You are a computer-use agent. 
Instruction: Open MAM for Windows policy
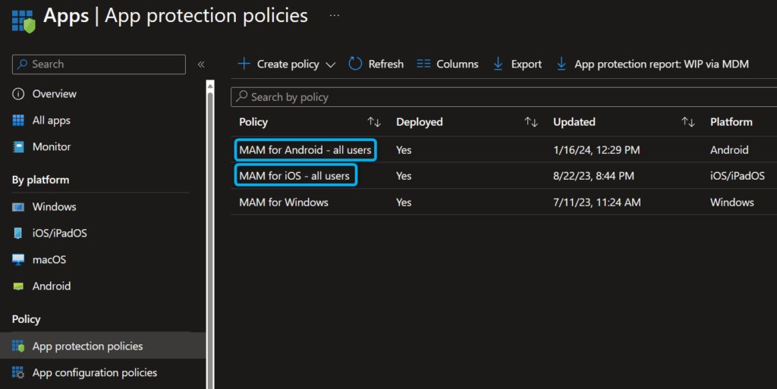pos(284,202)
